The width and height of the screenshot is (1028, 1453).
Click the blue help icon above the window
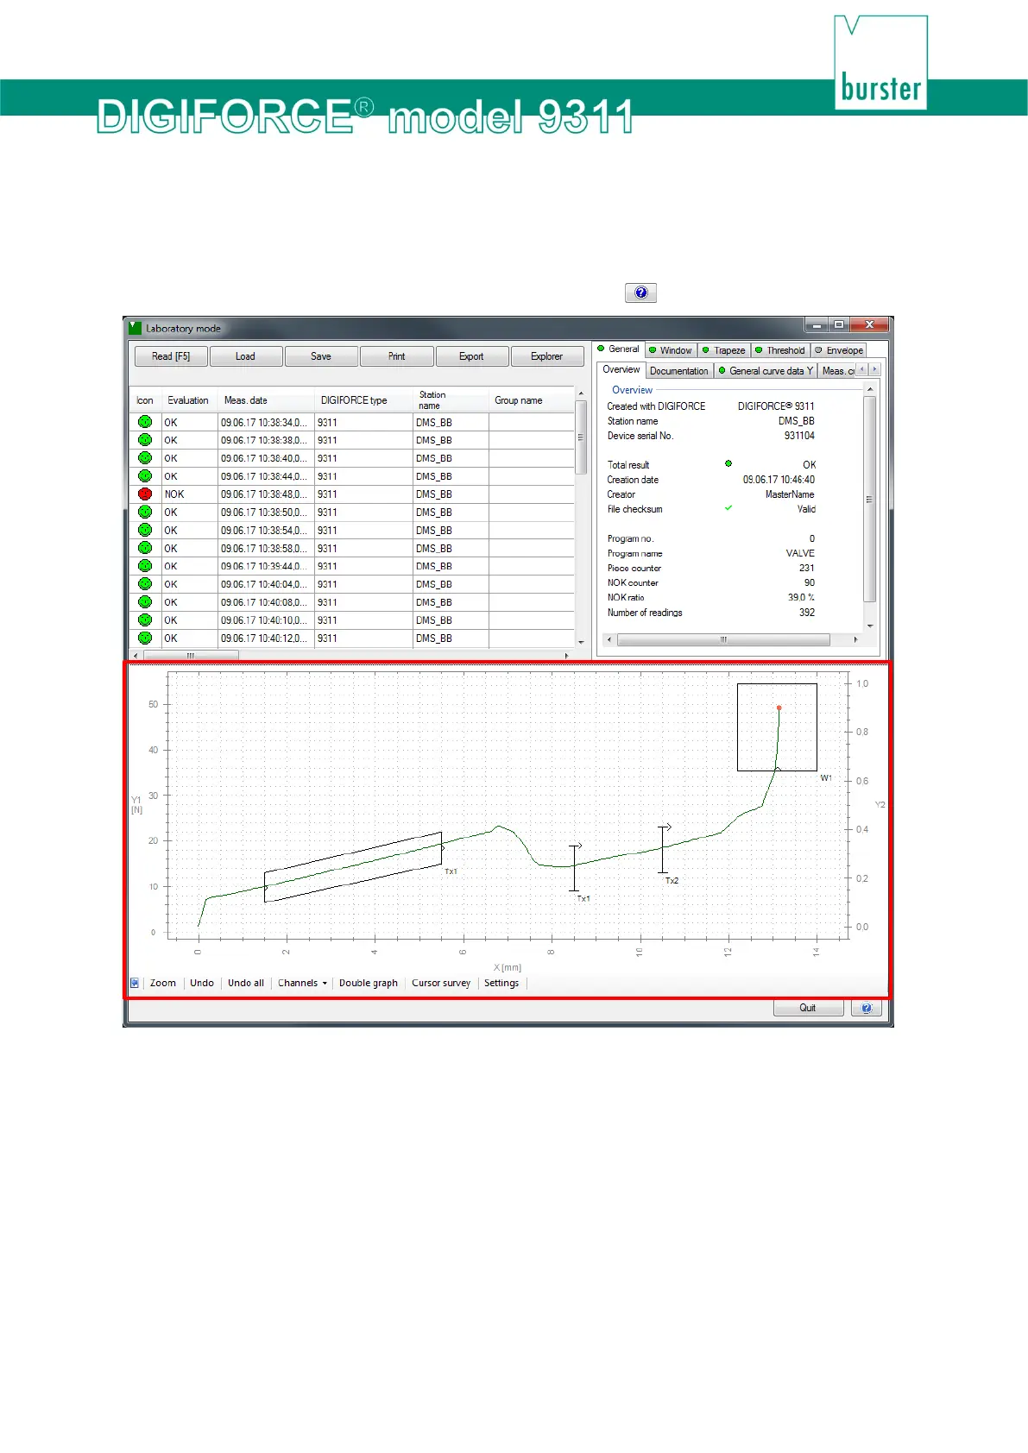[641, 292]
